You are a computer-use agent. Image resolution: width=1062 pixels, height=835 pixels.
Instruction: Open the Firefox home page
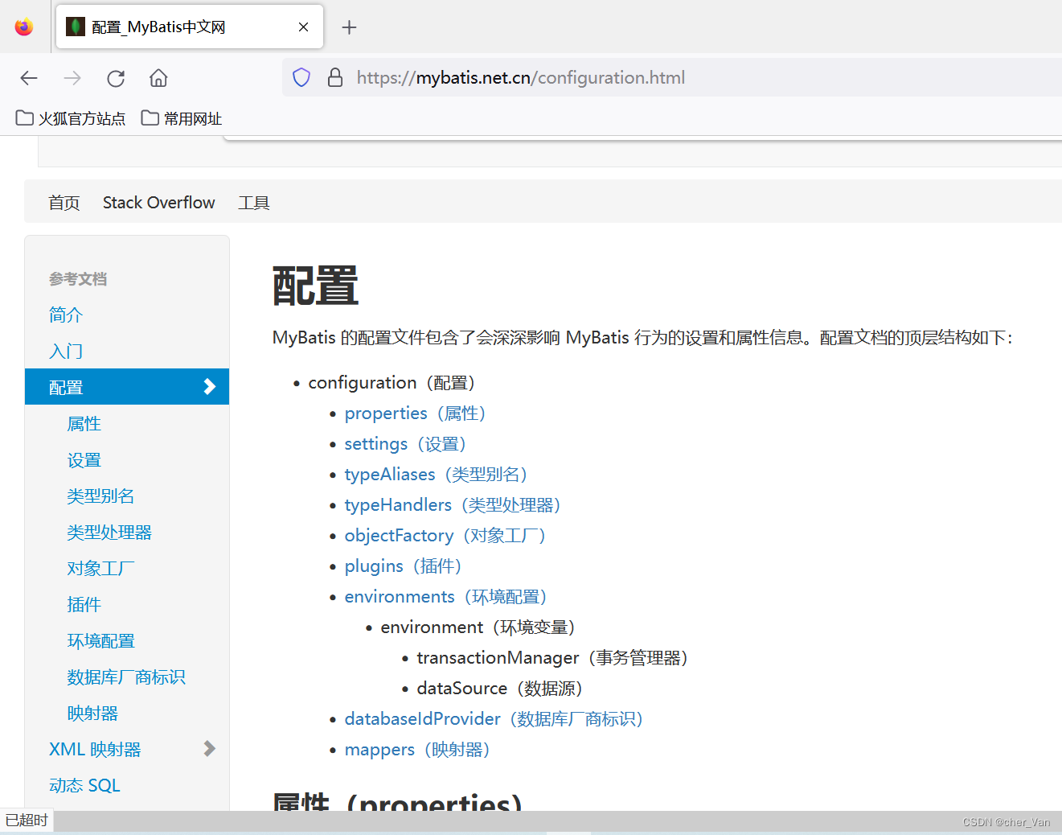coord(158,78)
